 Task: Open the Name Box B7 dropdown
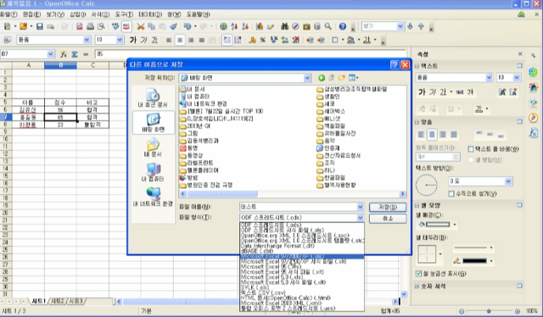(51, 54)
